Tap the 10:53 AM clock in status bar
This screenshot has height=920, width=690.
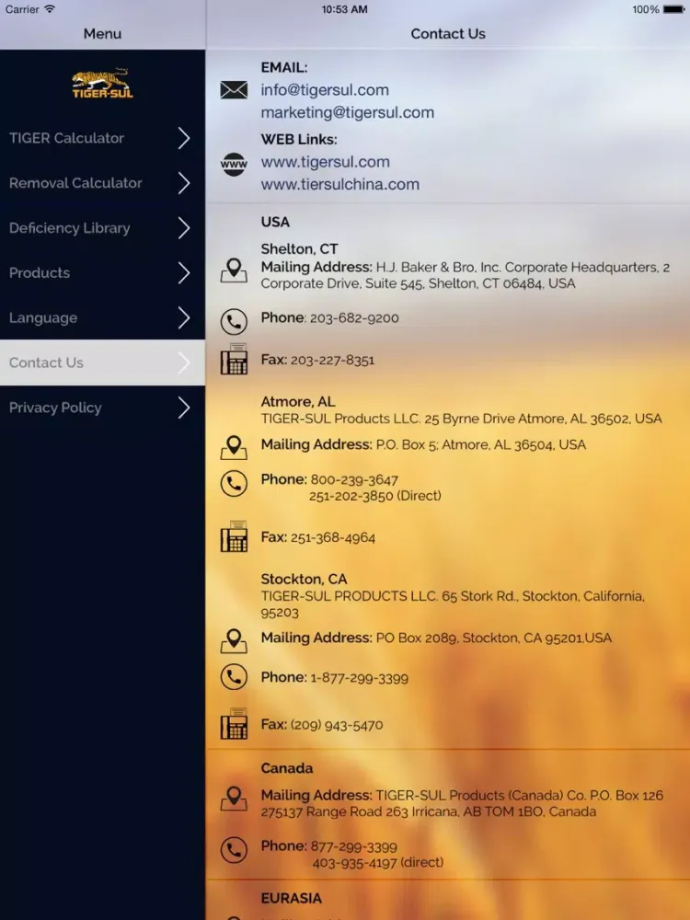coord(344,9)
